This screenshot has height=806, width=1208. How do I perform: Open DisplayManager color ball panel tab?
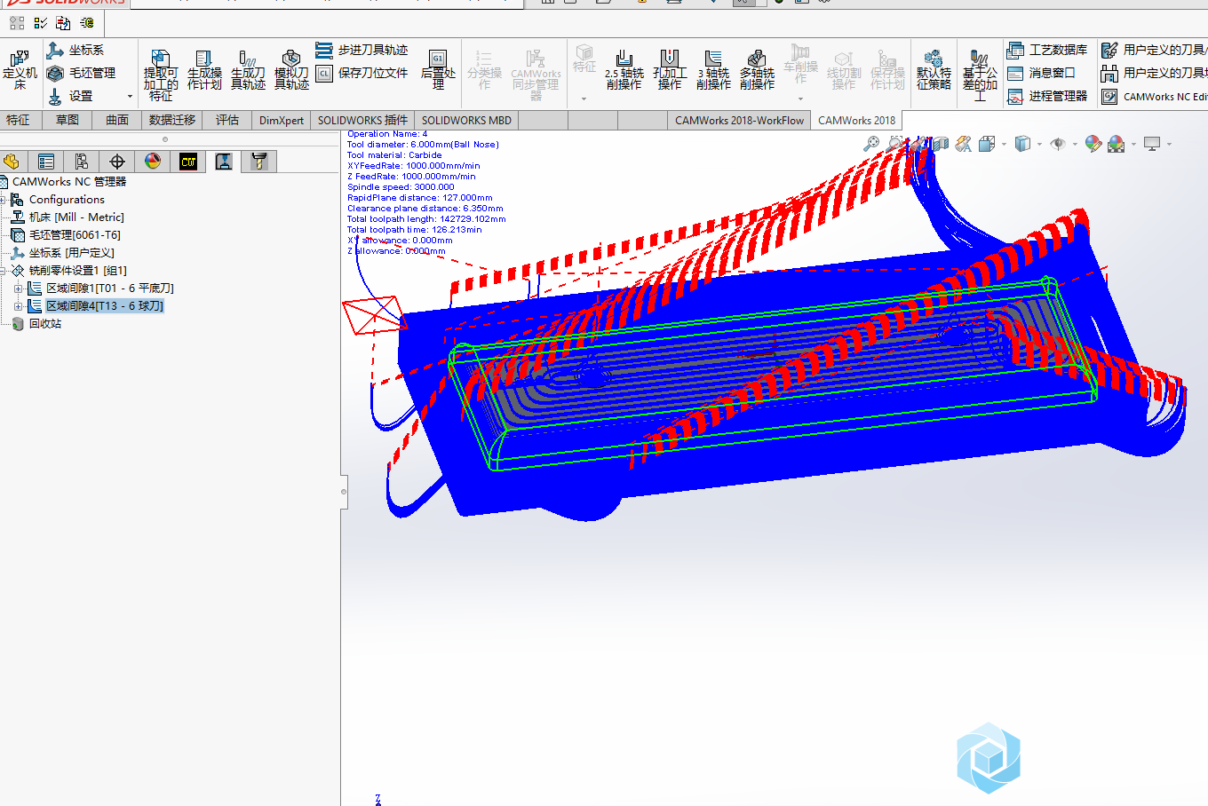click(x=153, y=161)
